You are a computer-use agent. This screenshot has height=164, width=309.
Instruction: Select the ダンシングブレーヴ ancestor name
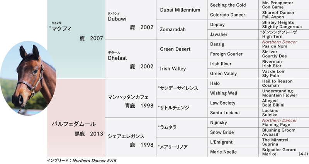click(279, 32)
